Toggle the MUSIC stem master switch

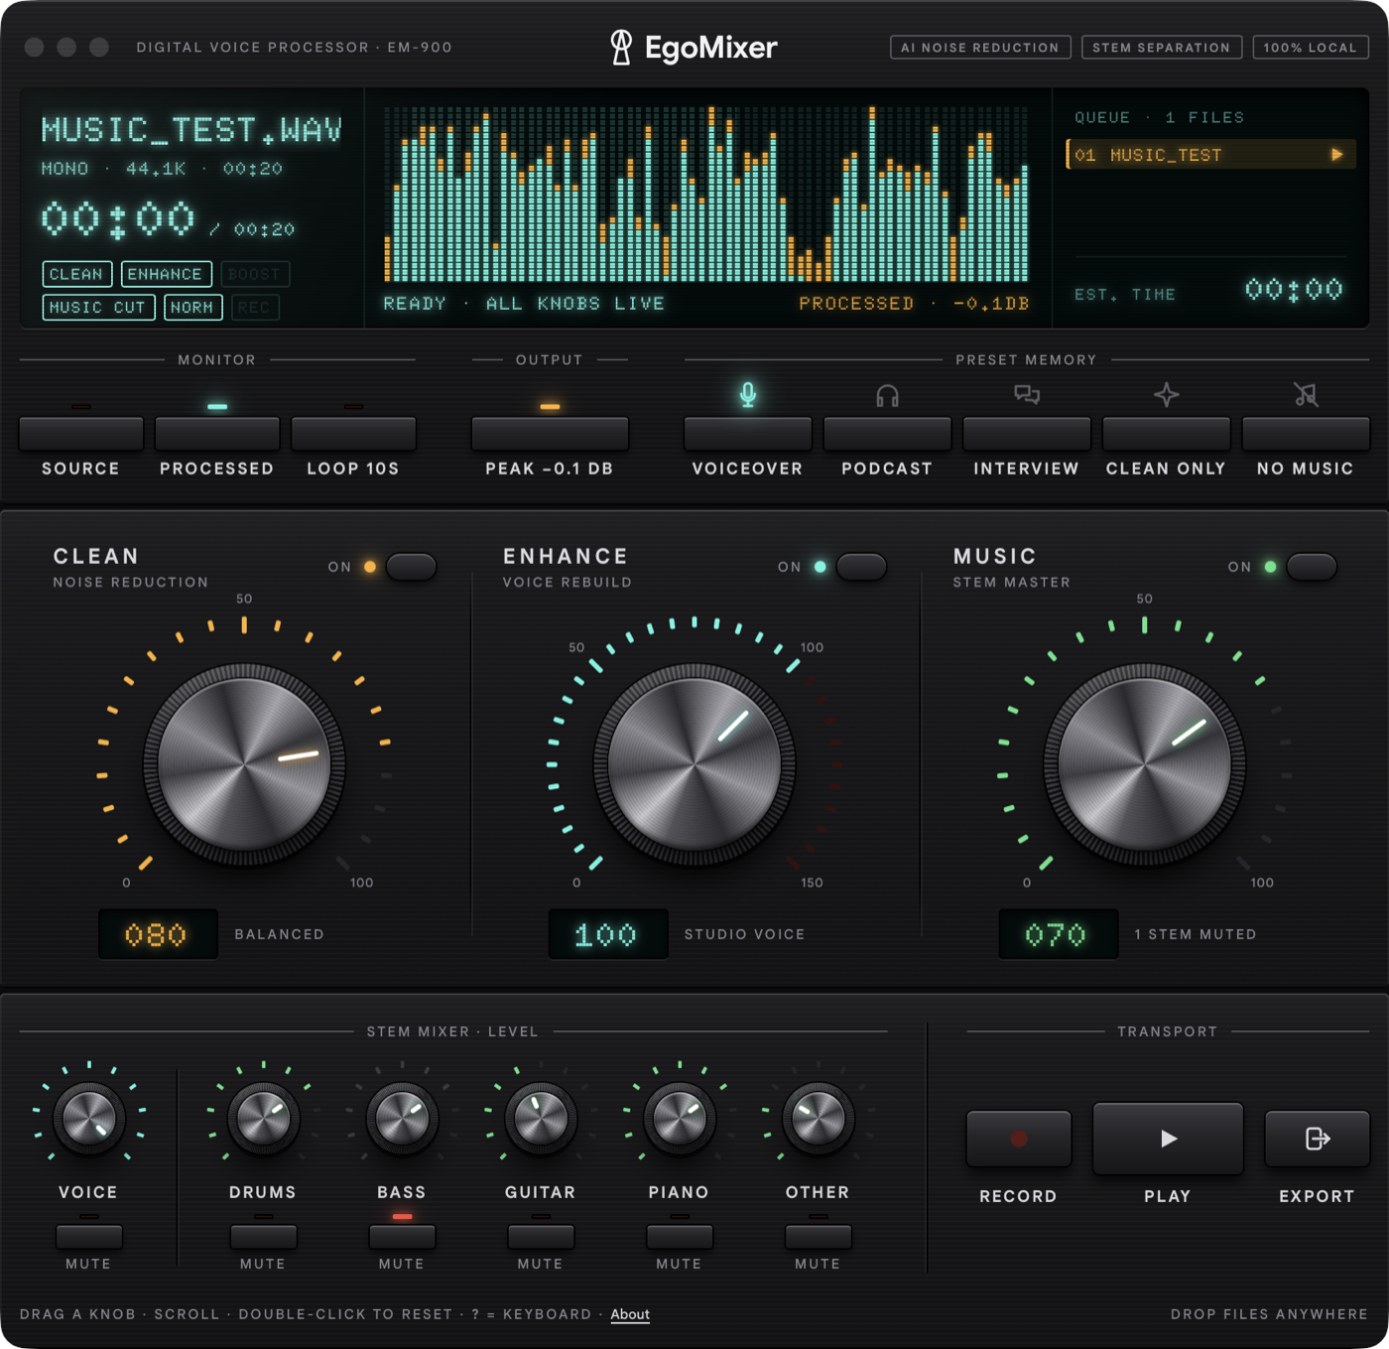point(1312,567)
